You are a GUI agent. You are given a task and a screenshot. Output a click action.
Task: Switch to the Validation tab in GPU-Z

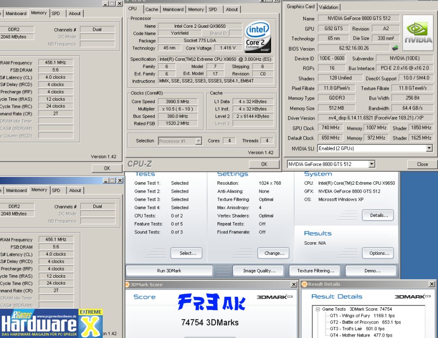click(329, 7)
